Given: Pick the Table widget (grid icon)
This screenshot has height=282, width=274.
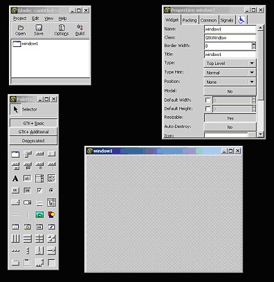Looking at the screenshot, I should point(39,238).
